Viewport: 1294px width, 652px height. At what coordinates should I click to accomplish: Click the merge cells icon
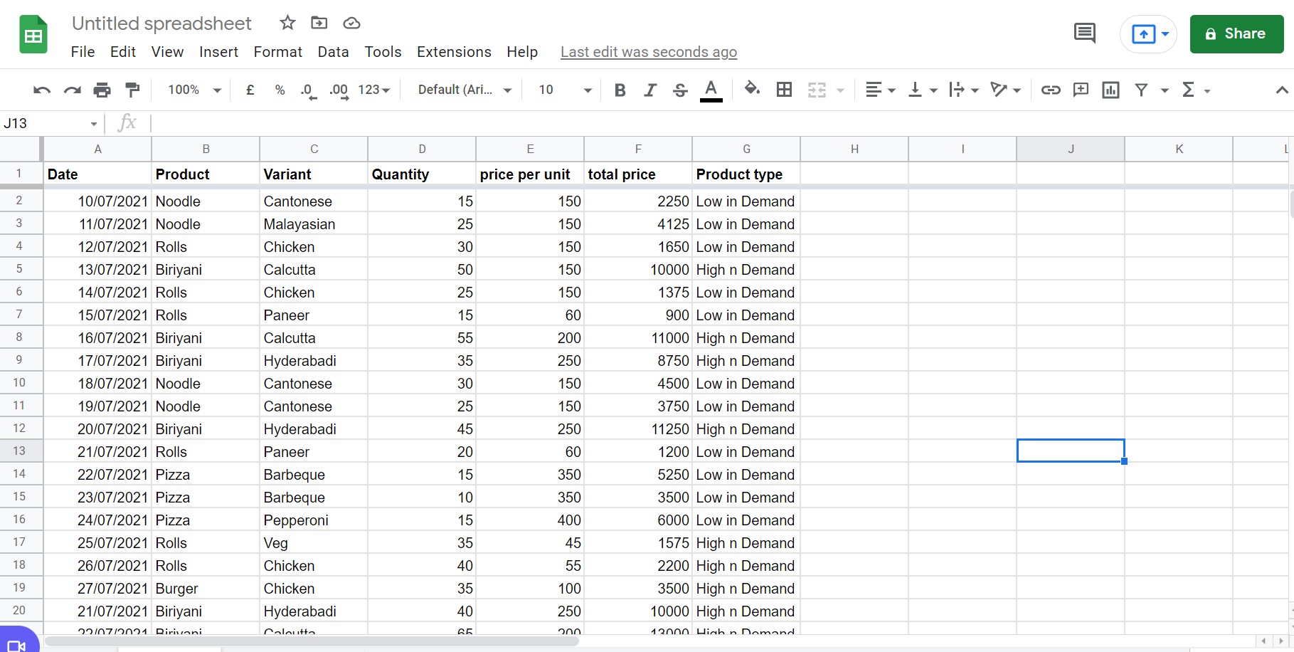(817, 90)
